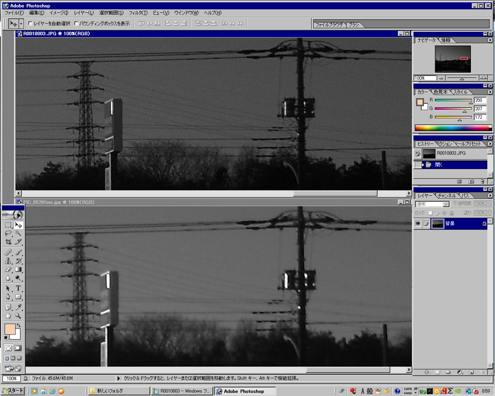This screenshot has height=396, width=495.
Task: Select the Clone Stamp tool
Action: click(8, 261)
